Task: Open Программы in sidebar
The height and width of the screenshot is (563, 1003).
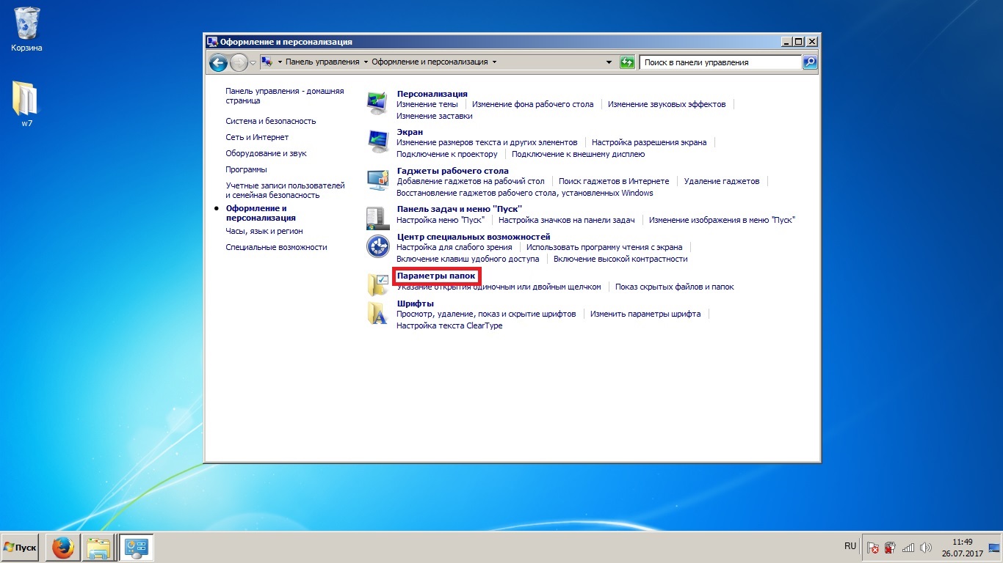Action: pos(246,169)
